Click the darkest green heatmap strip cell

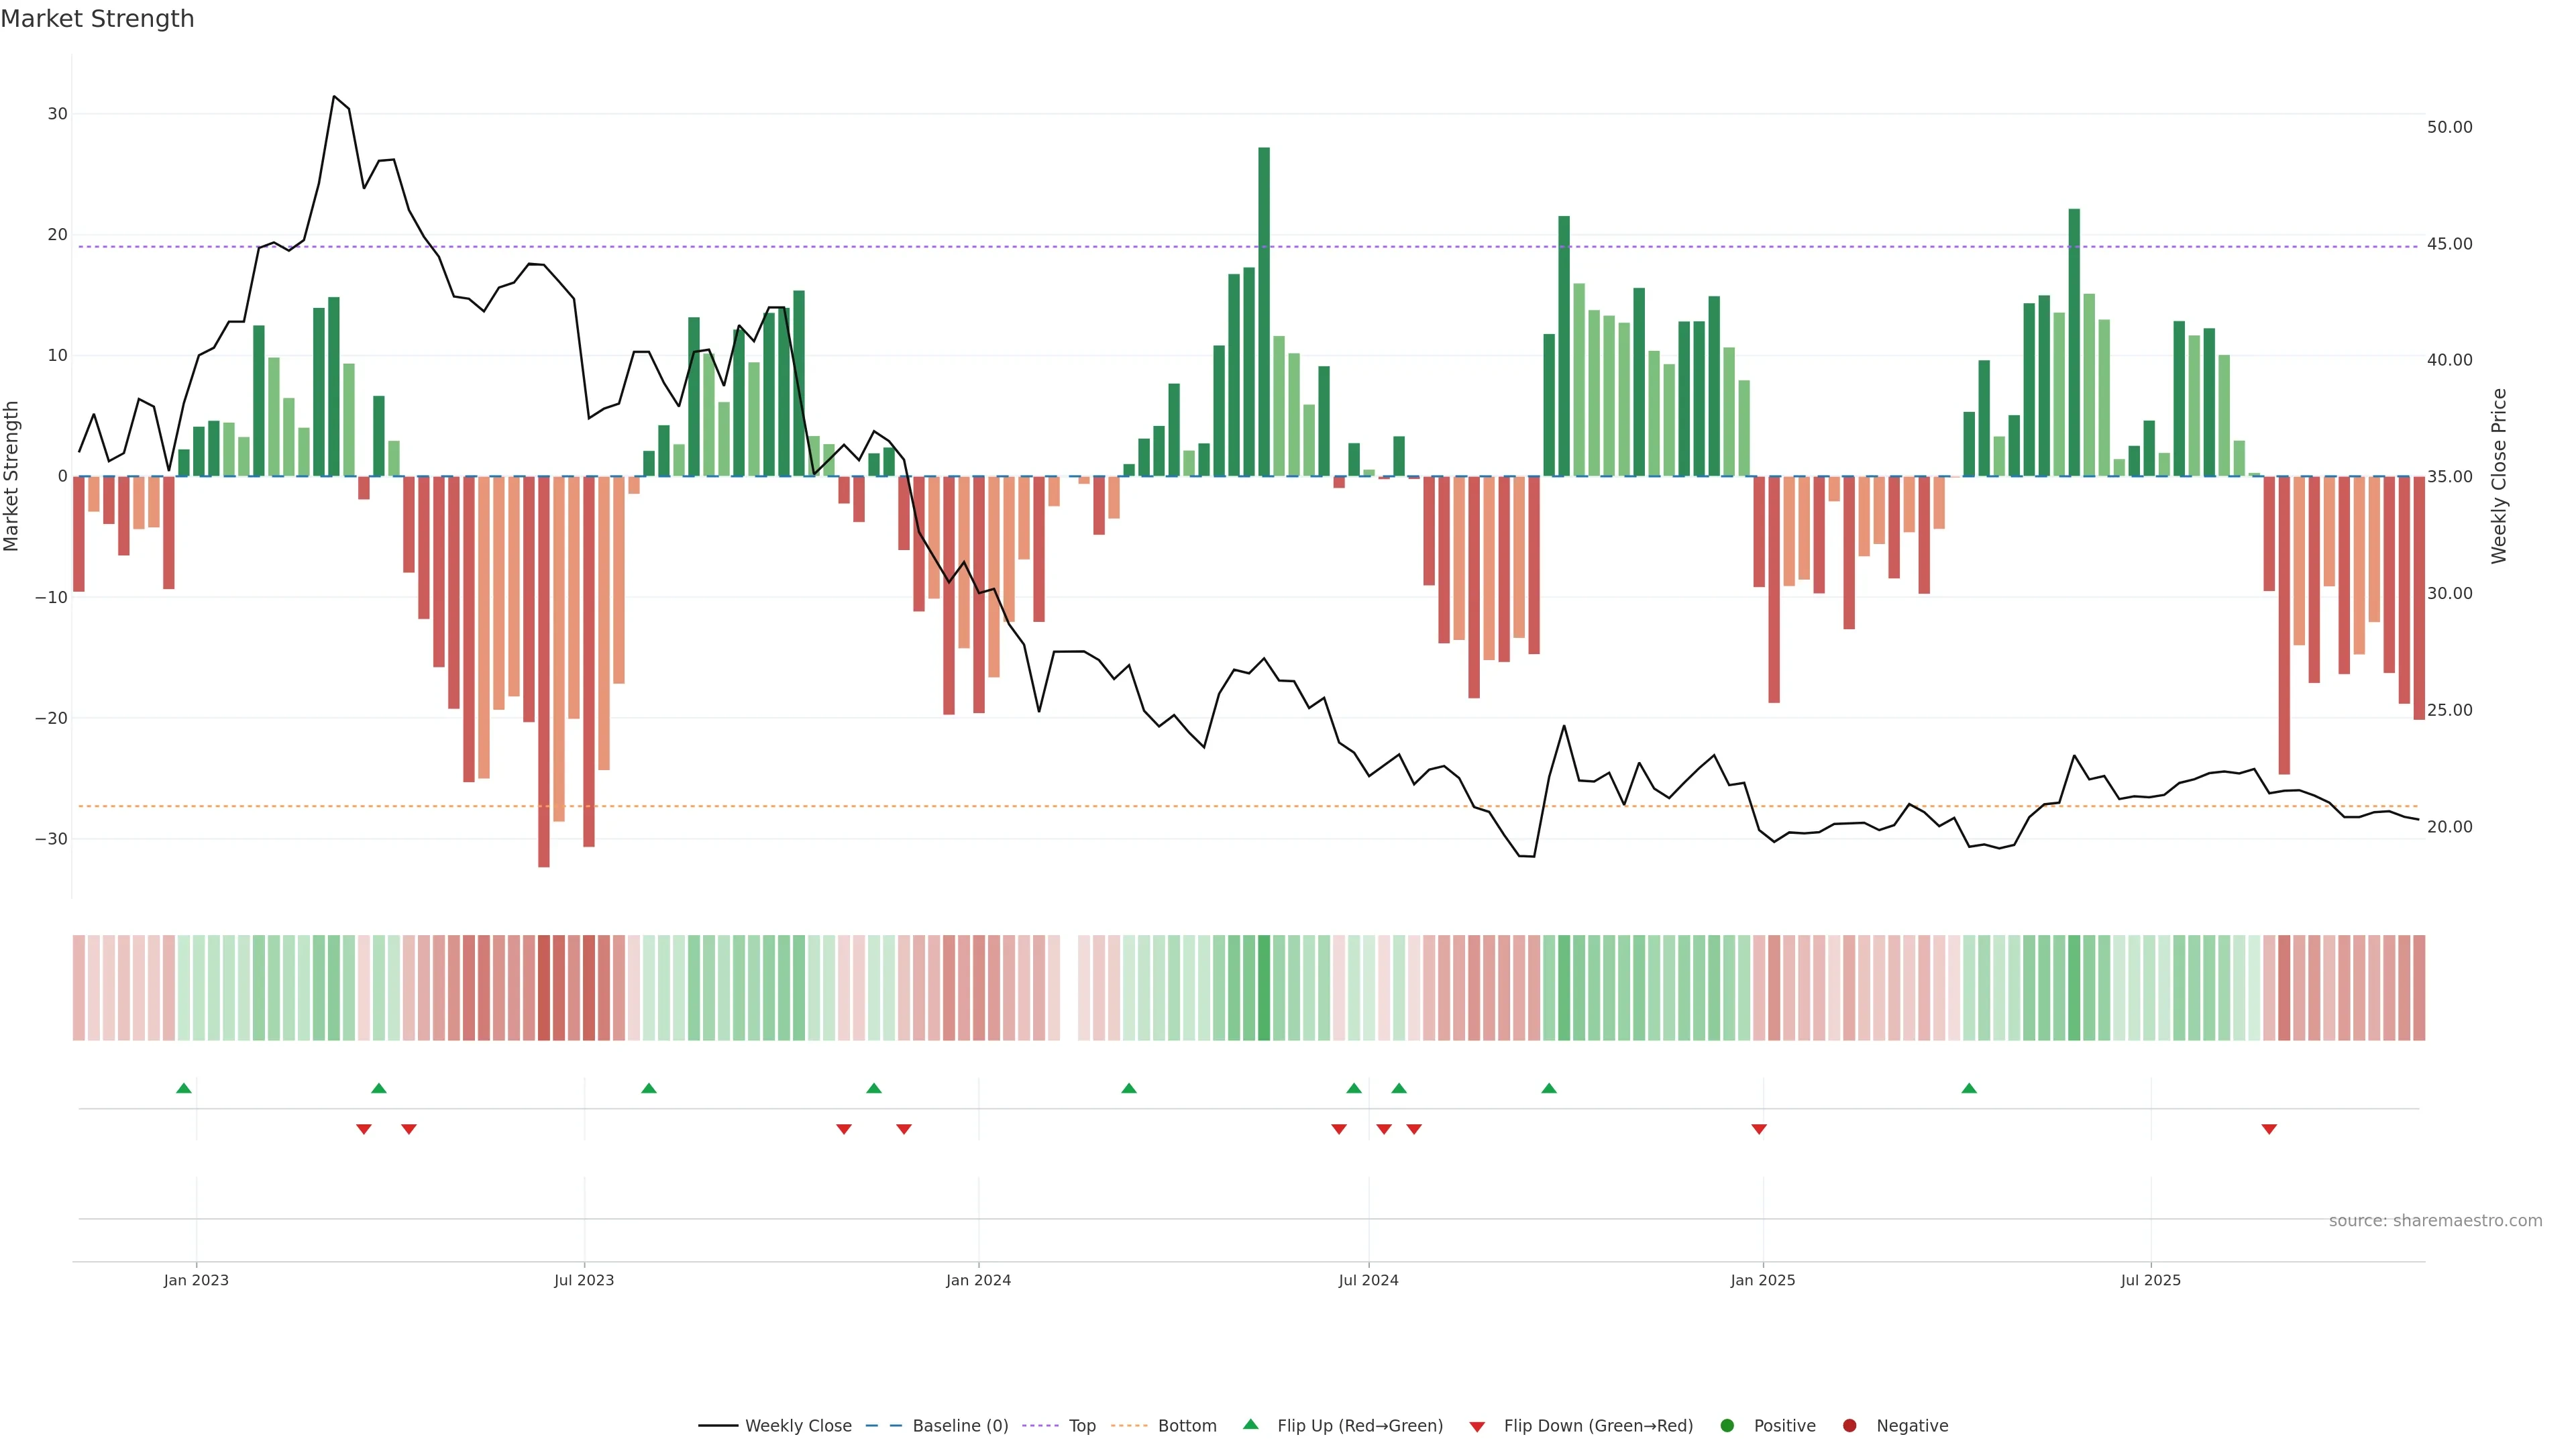pos(1264,988)
